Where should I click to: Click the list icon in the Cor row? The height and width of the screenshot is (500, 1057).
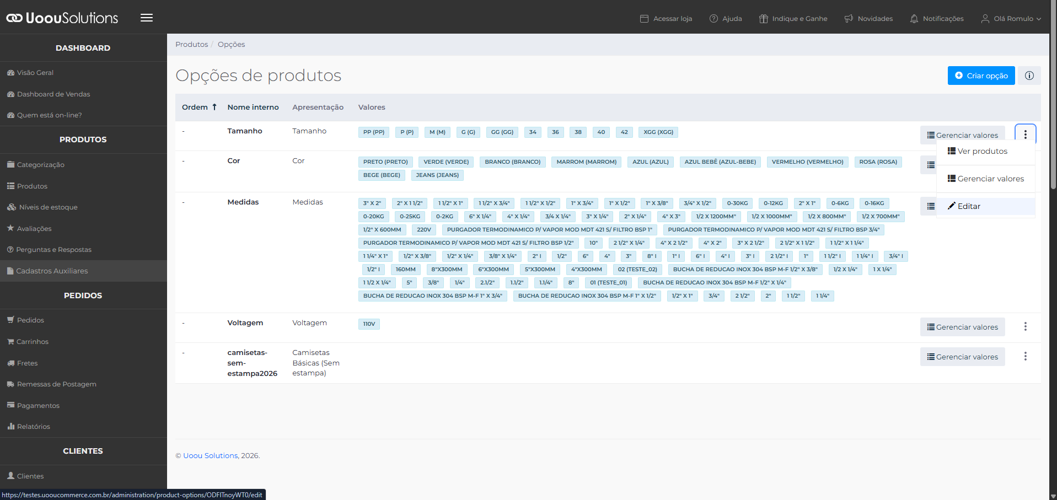pos(931,165)
